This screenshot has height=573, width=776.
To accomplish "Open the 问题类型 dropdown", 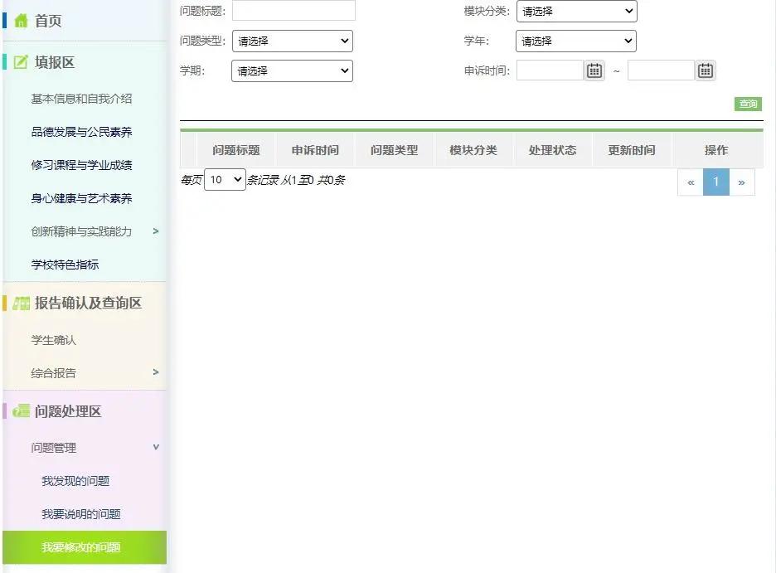I will 292,41.
